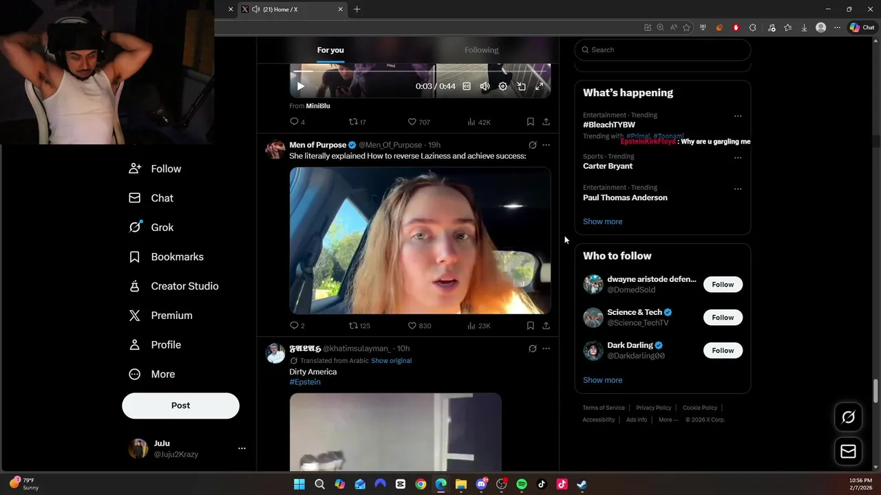Follow the Dark Darling account

point(723,351)
